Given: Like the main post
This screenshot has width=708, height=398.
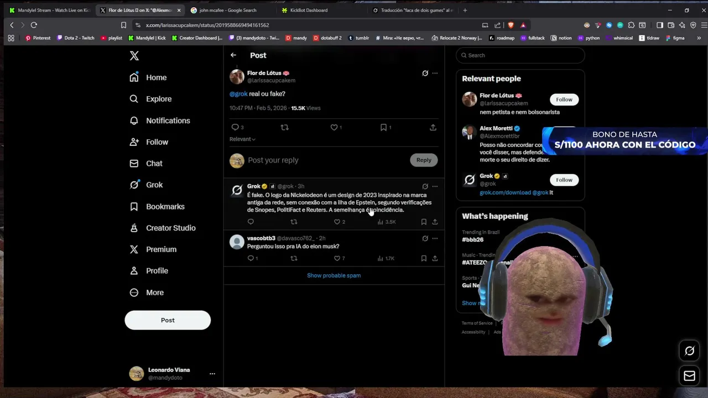Looking at the screenshot, I should click(x=334, y=127).
